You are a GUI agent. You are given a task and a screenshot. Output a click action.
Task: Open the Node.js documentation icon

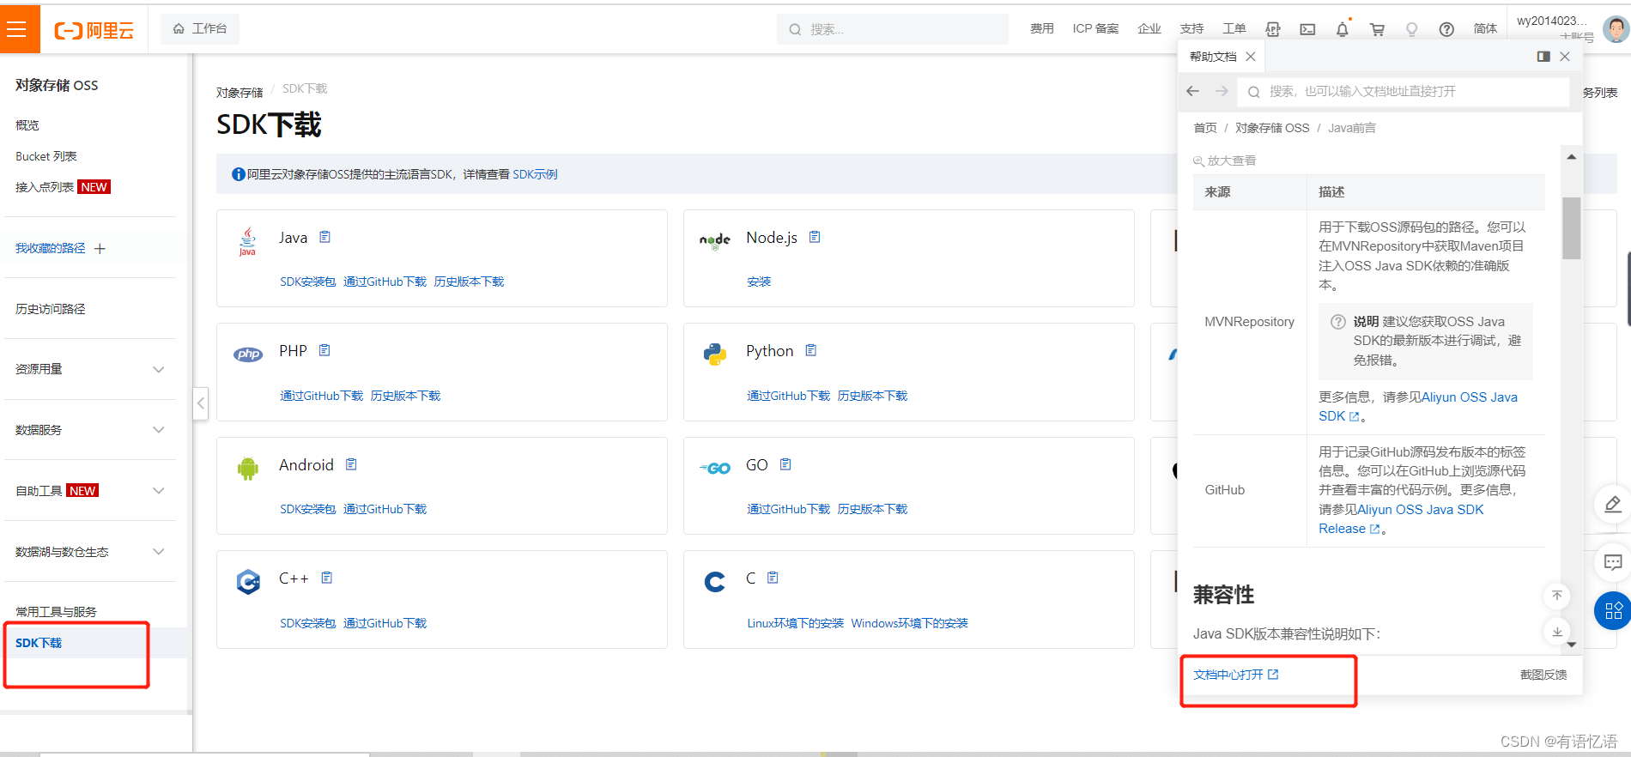(815, 237)
